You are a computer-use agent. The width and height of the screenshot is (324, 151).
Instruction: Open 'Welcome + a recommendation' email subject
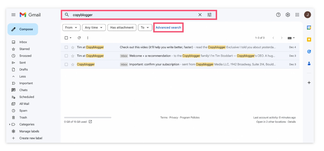pos(150,56)
